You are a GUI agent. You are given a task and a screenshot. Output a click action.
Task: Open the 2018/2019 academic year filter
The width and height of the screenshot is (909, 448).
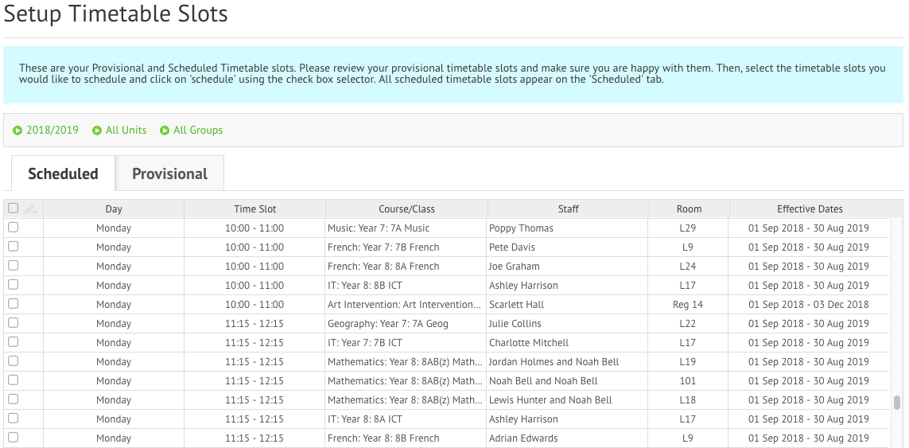pyautogui.click(x=52, y=130)
